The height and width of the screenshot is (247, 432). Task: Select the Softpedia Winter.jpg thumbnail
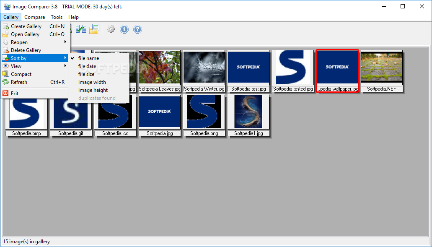pos(204,71)
